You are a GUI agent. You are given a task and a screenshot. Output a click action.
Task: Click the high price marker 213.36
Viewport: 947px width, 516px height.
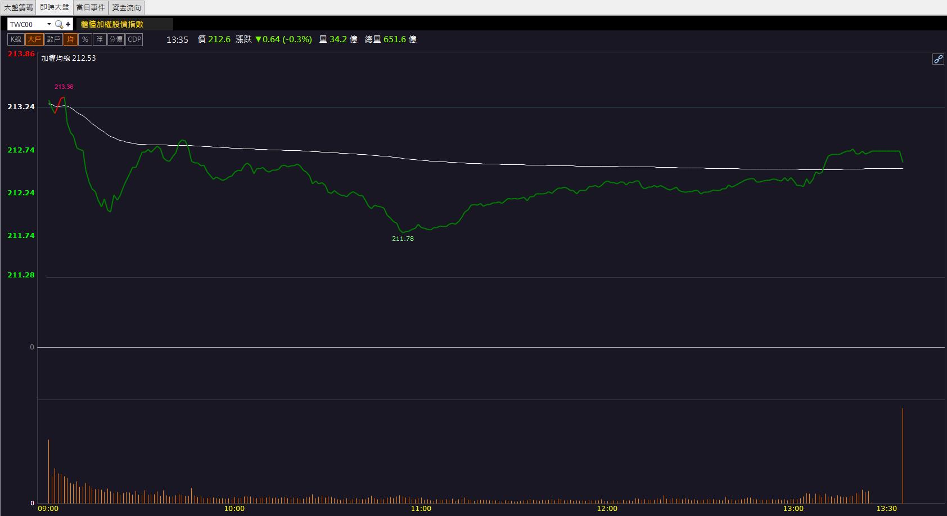pos(64,87)
